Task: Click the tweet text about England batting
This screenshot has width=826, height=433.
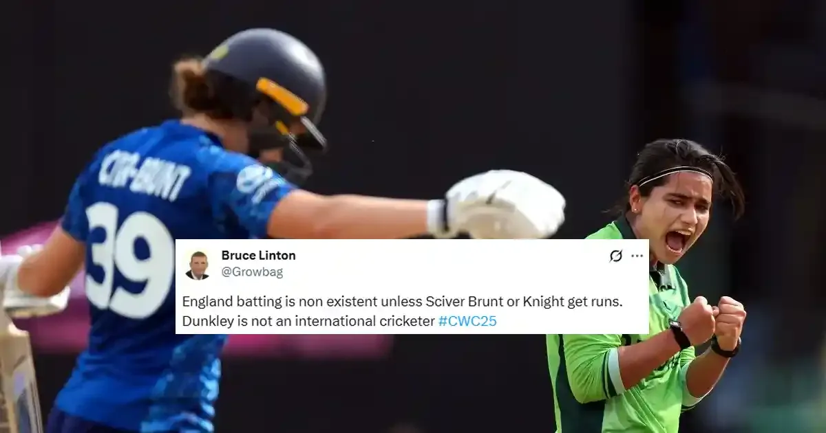Action: point(403,311)
